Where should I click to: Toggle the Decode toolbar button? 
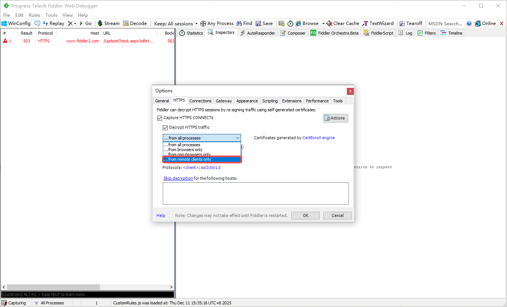point(135,23)
